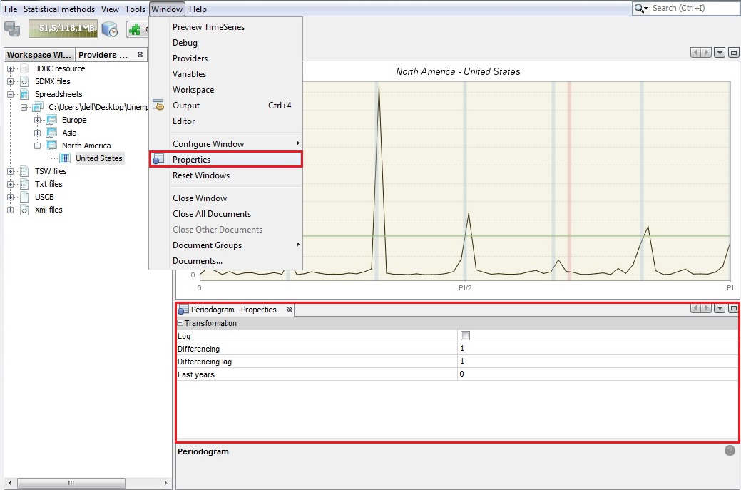Click the Output menu item icon
The width and height of the screenshot is (741, 490).
click(x=158, y=106)
